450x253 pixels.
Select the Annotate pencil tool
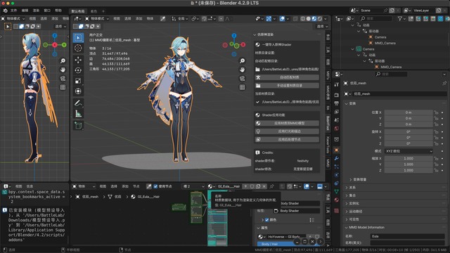coord(78,103)
